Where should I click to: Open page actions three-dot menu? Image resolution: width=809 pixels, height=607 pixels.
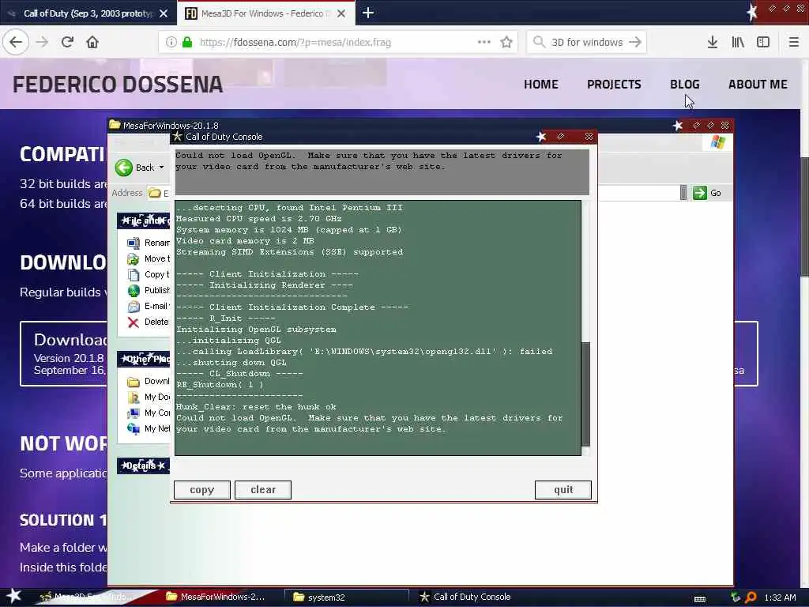pyautogui.click(x=484, y=42)
